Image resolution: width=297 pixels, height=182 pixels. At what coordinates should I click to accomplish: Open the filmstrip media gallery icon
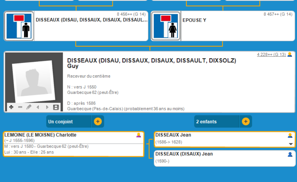56,107
